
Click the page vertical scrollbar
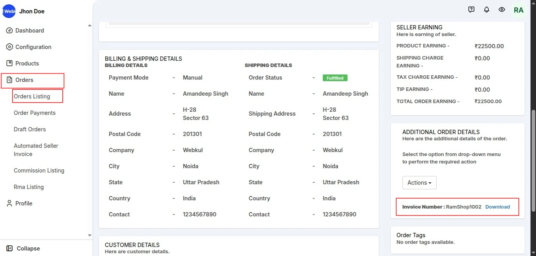[533, 157]
